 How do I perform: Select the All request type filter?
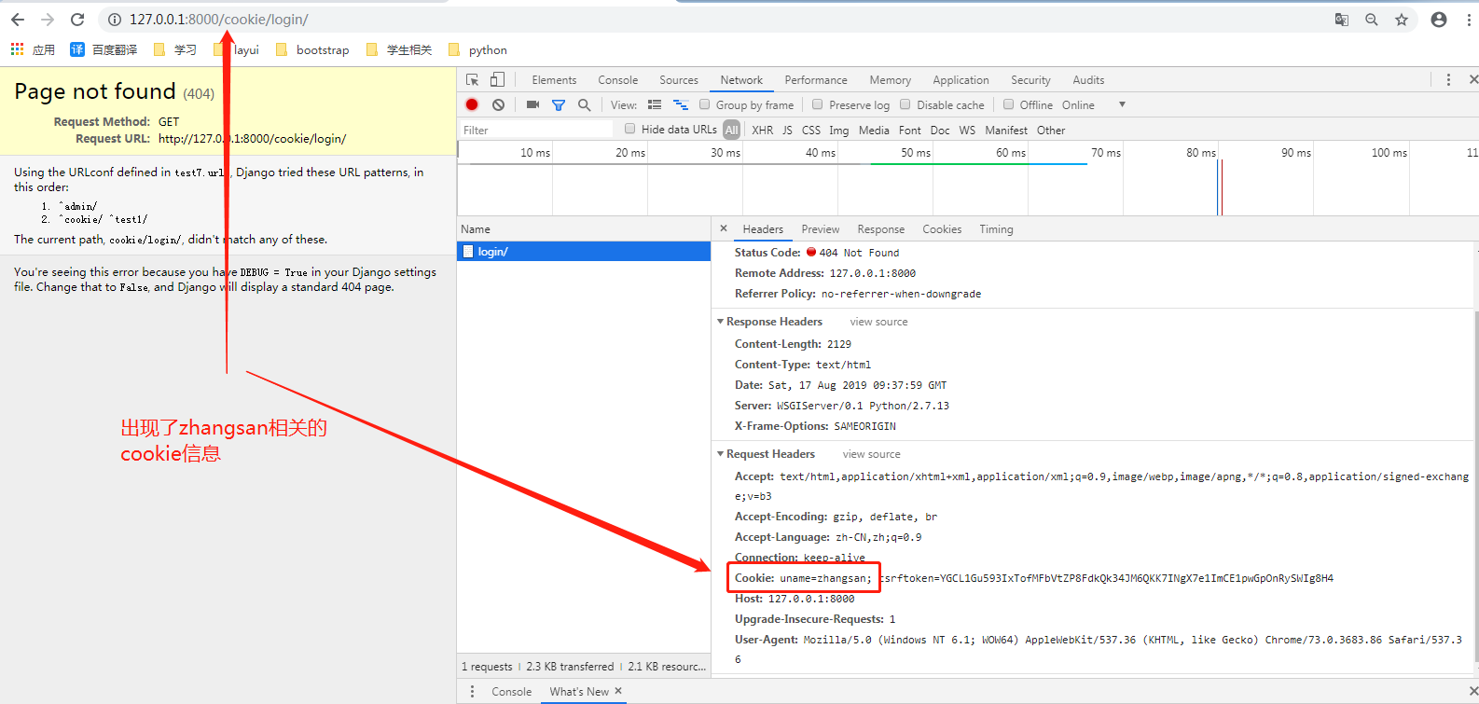(x=732, y=131)
